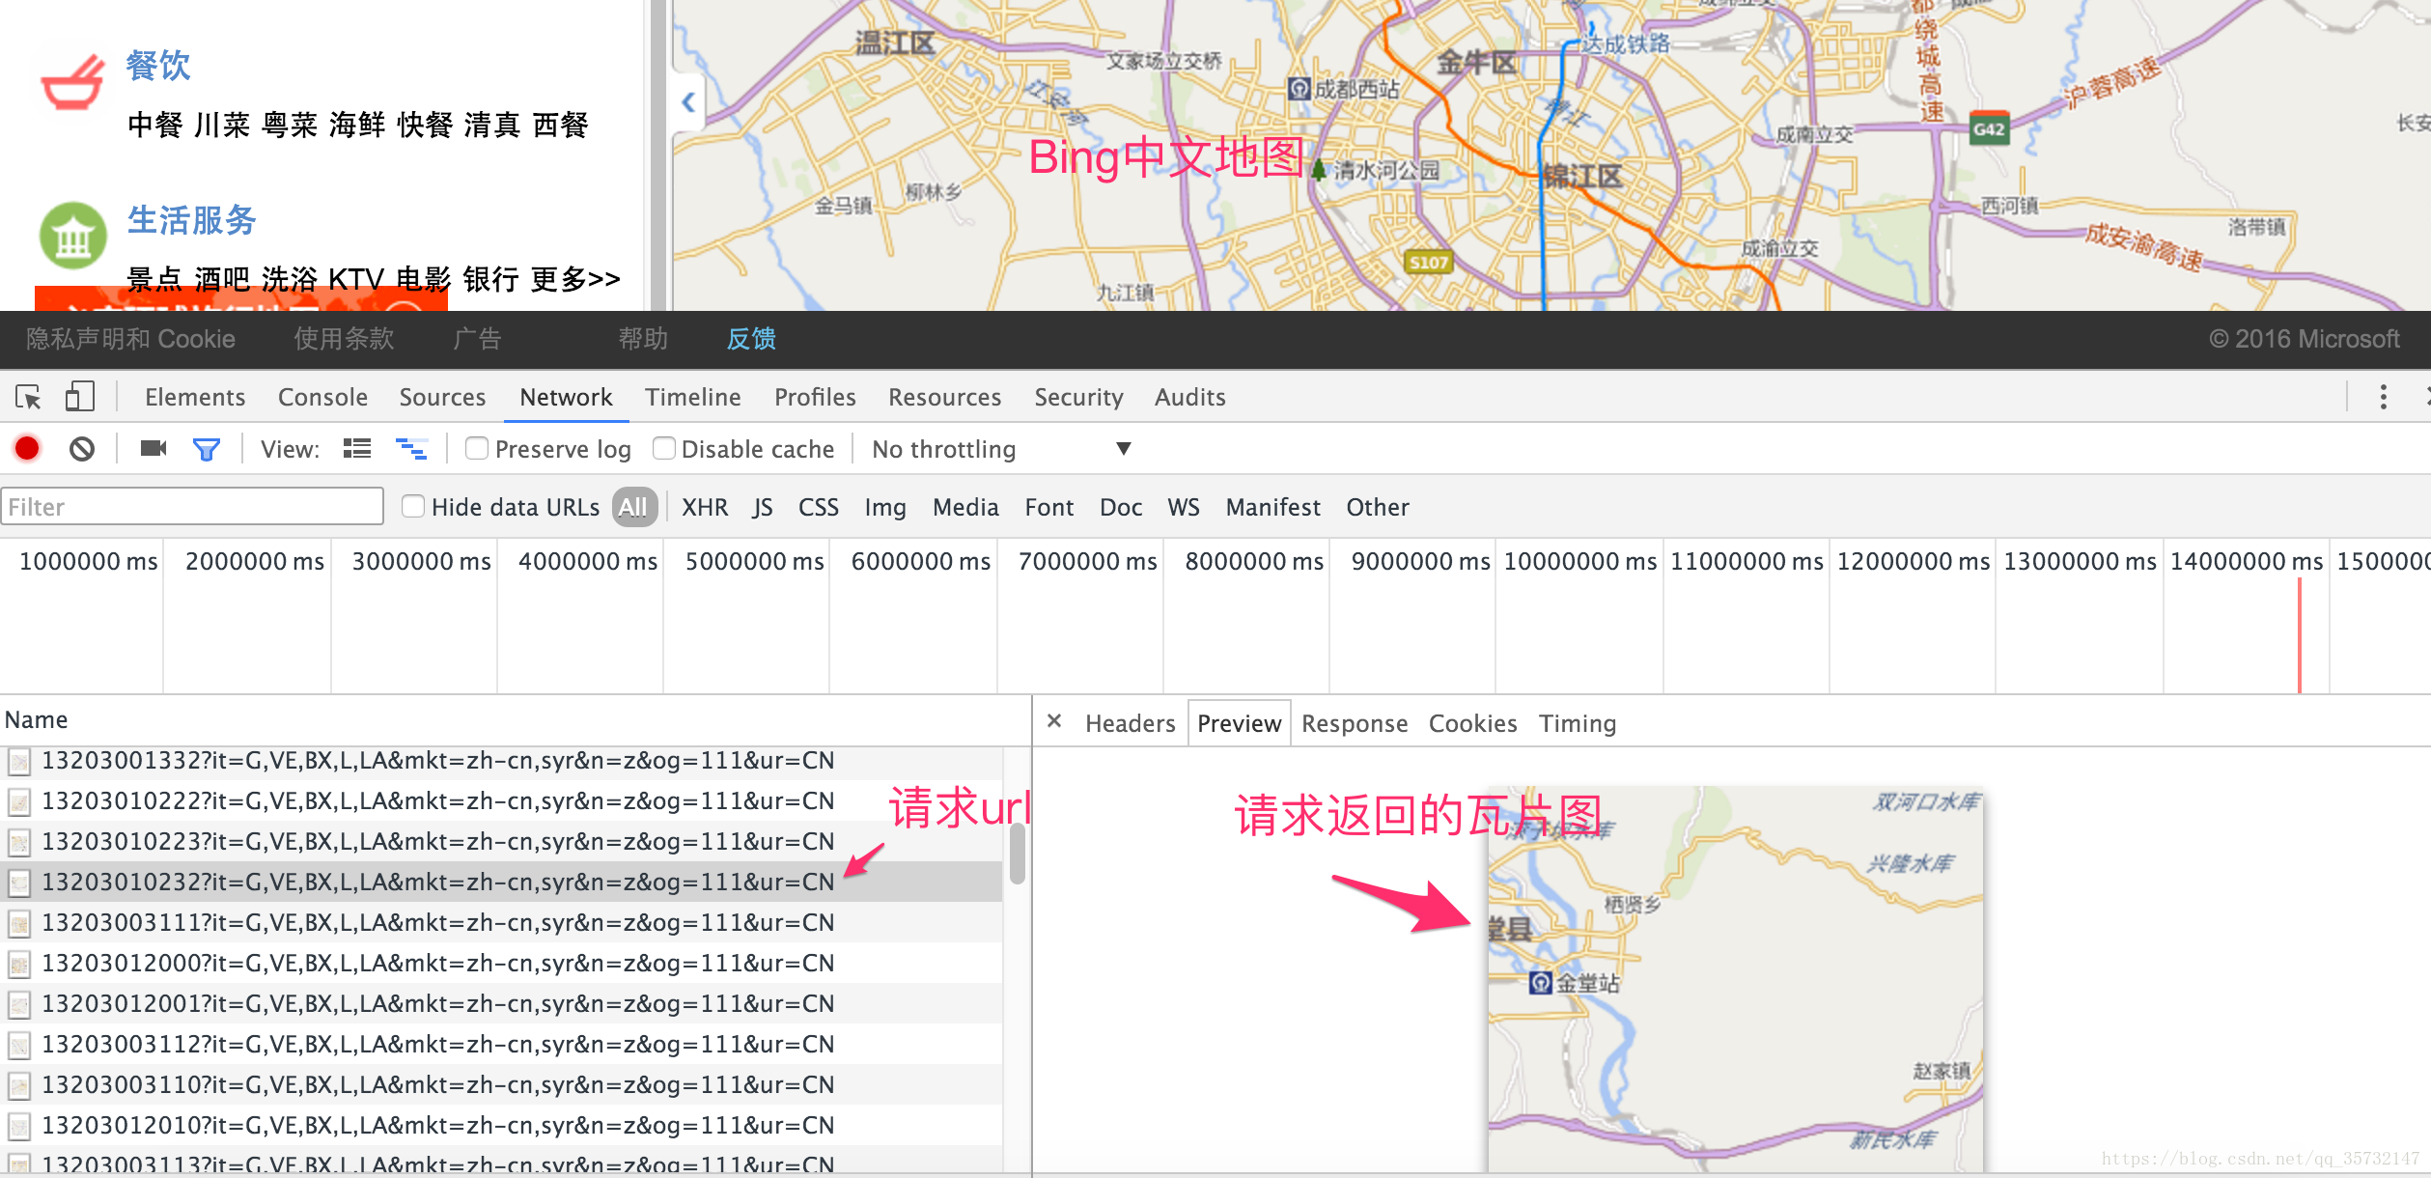Open the Sources tab
The height and width of the screenshot is (1178, 2431).
coord(442,397)
